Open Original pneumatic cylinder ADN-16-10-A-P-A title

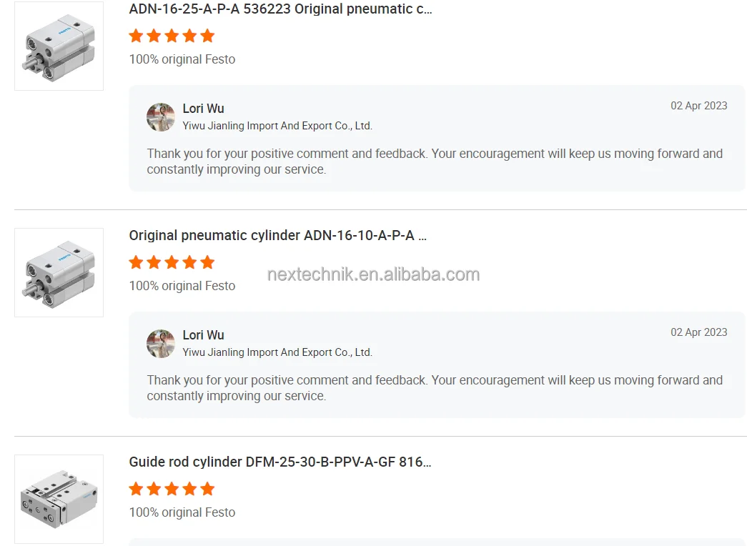point(277,236)
